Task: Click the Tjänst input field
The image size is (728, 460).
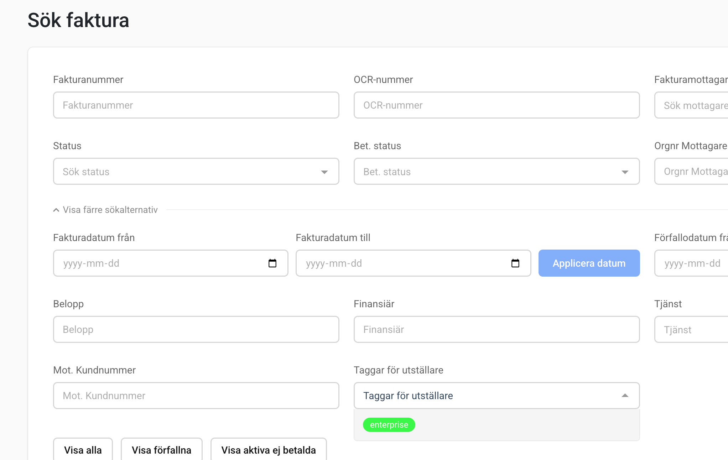Action: coord(695,330)
